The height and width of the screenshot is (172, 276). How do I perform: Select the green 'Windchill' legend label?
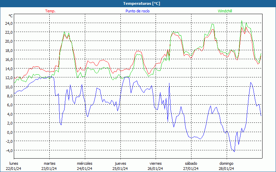(225, 11)
